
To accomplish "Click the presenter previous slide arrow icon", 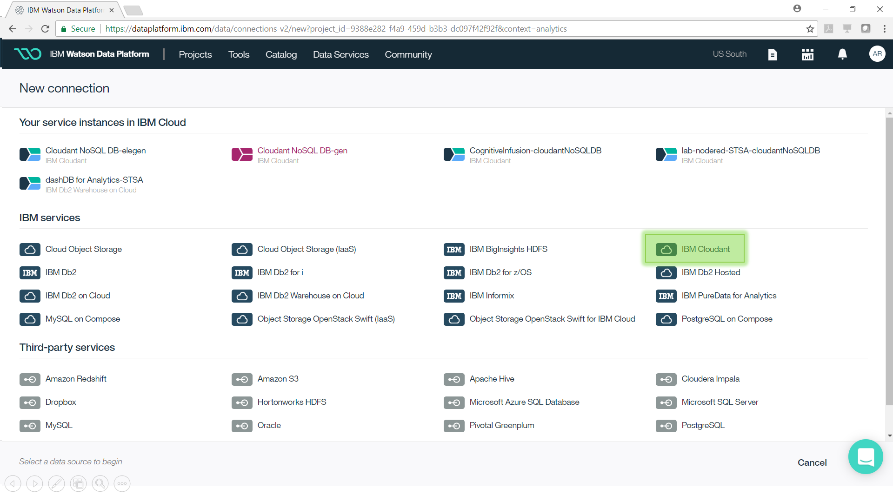I will (13, 483).
